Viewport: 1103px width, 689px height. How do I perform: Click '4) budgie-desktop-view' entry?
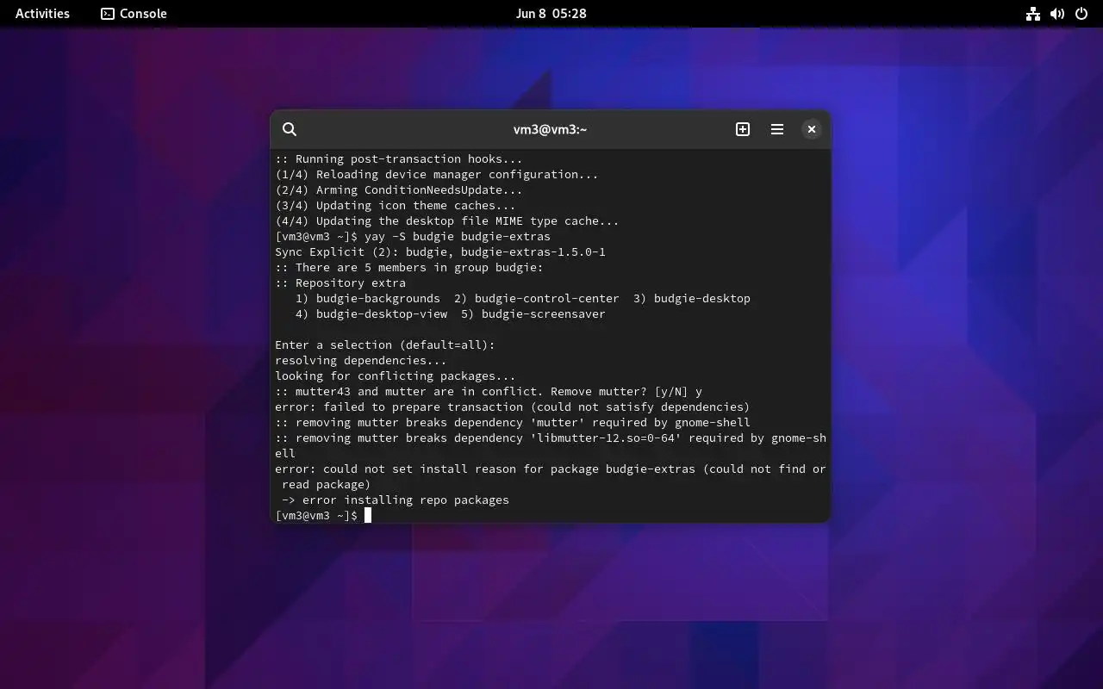click(371, 313)
